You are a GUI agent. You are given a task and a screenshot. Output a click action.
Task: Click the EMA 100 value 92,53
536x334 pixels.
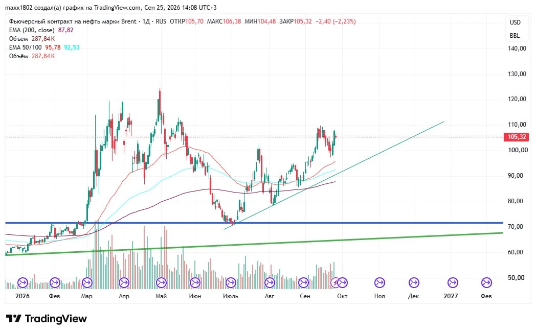[x=72, y=47]
